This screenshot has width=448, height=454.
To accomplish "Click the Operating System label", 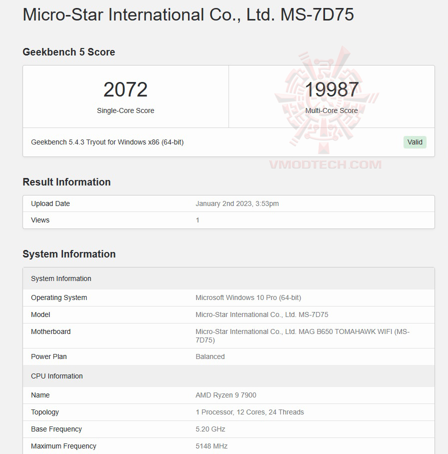I will click(x=59, y=297).
